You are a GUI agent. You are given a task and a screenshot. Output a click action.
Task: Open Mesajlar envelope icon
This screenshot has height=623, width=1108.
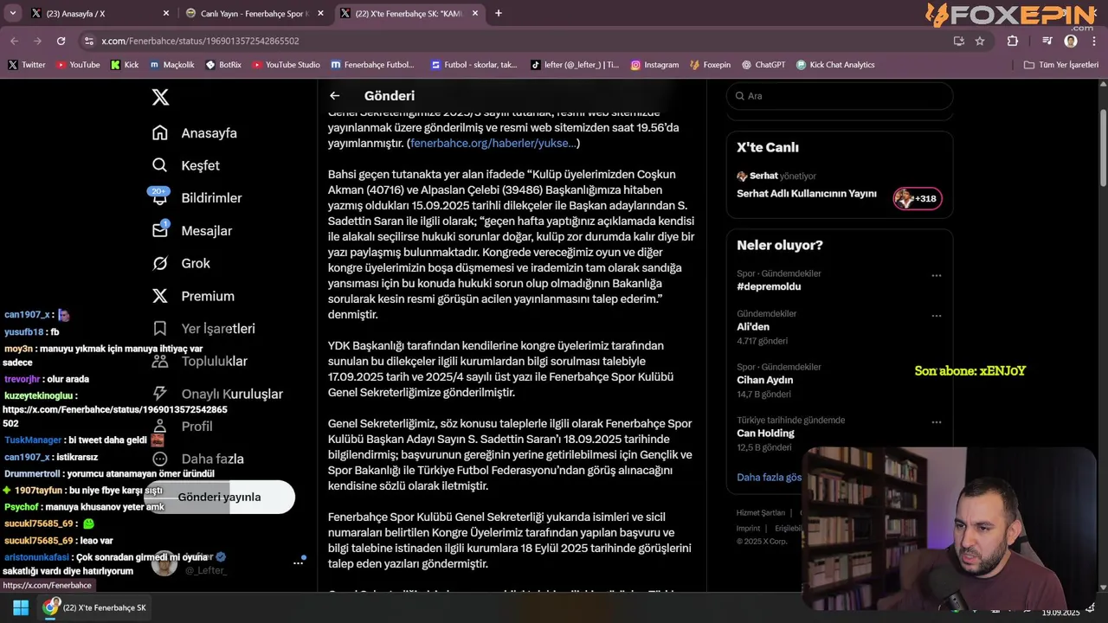tap(159, 230)
